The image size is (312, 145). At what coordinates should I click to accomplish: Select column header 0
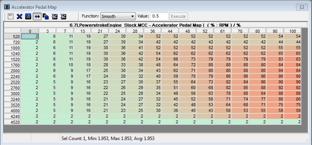30,31
